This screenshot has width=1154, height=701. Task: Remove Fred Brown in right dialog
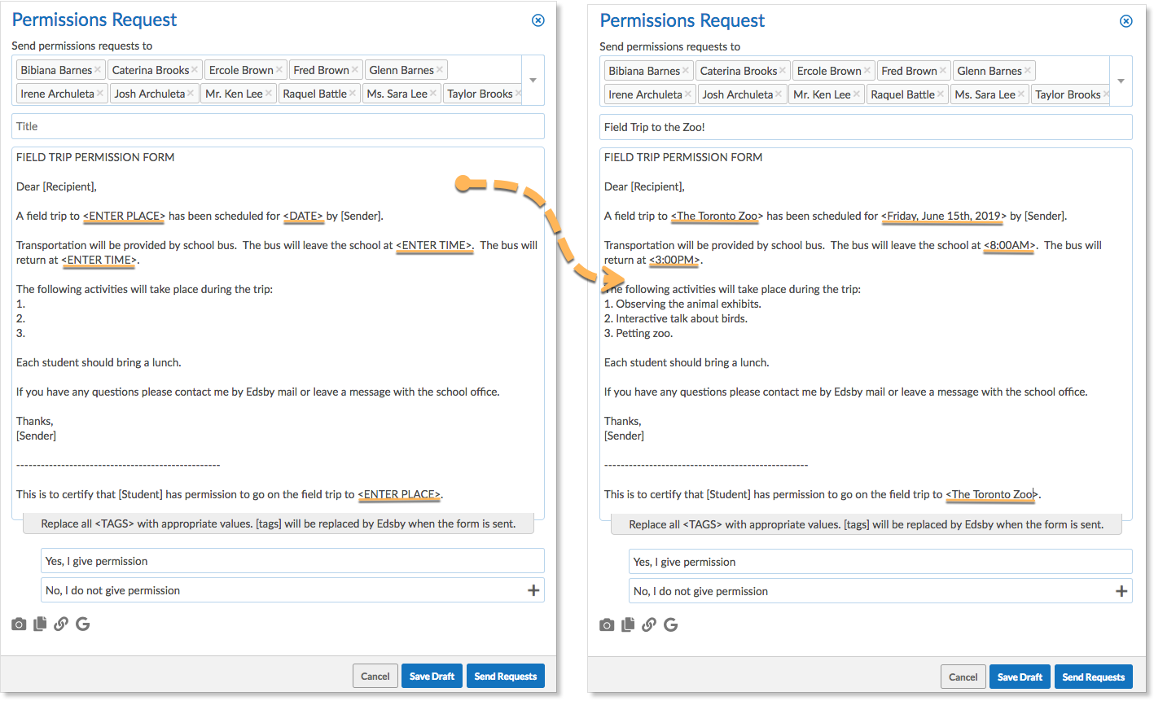pyautogui.click(x=943, y=71)
